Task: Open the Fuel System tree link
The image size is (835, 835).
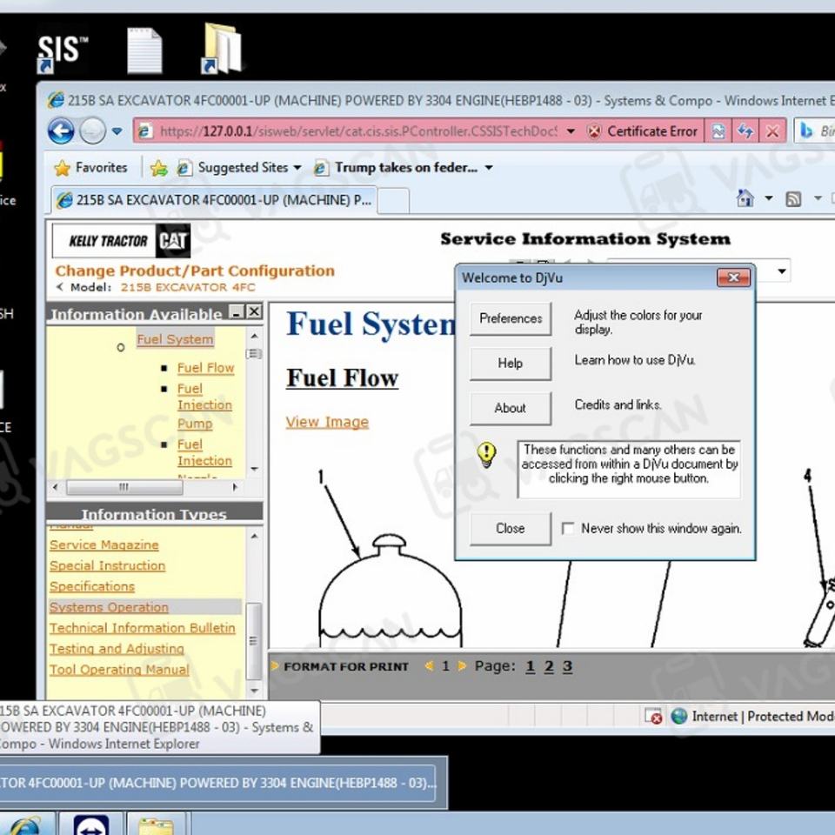Action: click(x=175, y=339)
